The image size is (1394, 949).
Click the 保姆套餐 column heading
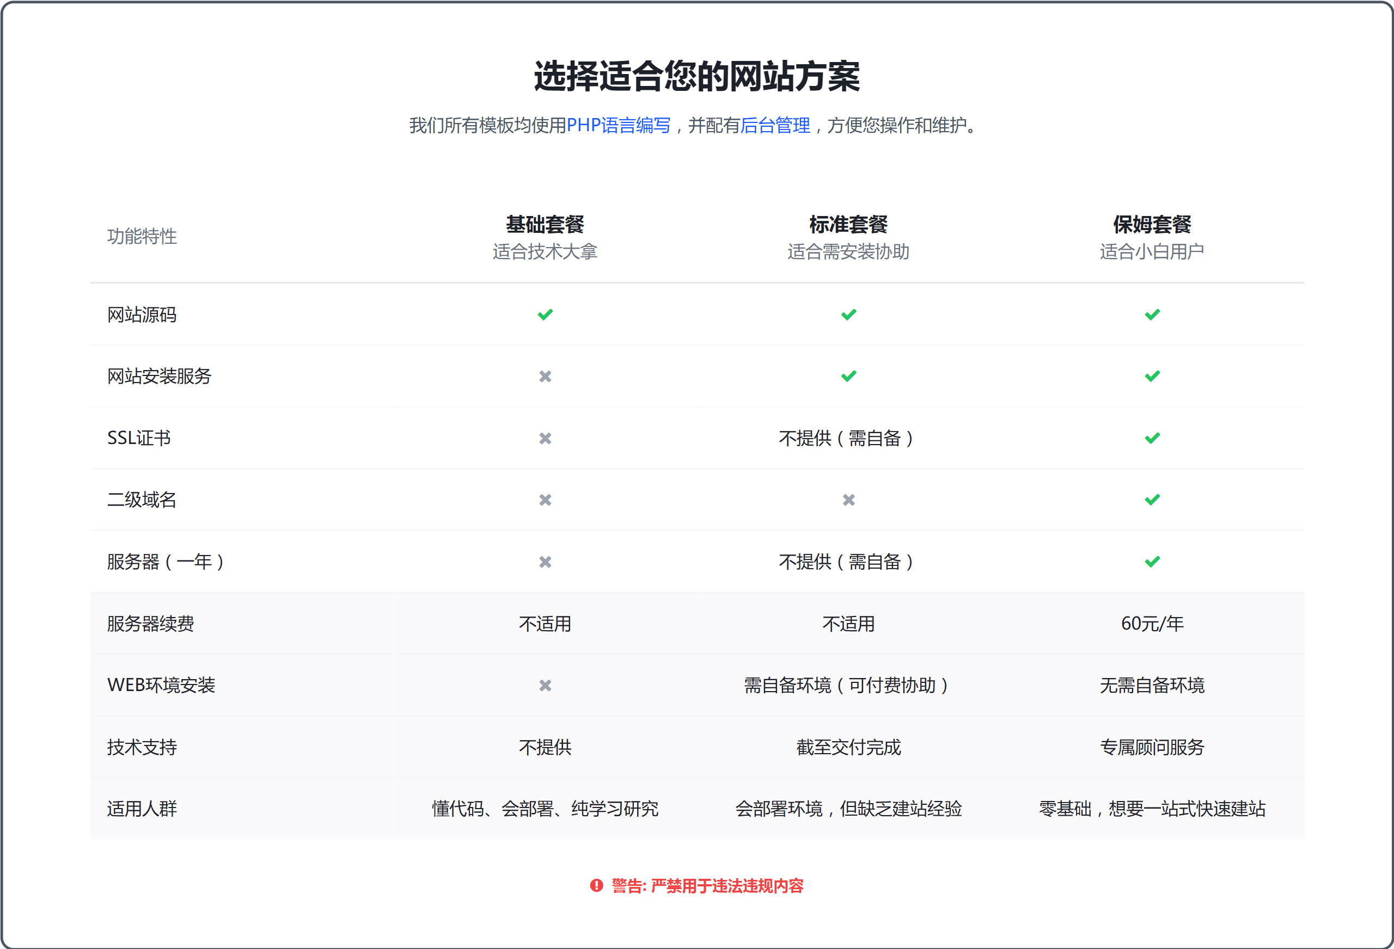[1152, 224]
